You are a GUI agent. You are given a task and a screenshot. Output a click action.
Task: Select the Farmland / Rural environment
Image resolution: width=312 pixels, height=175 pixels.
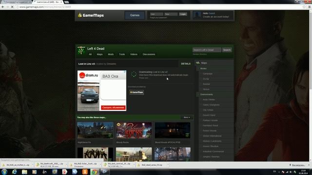coord(210,125)
